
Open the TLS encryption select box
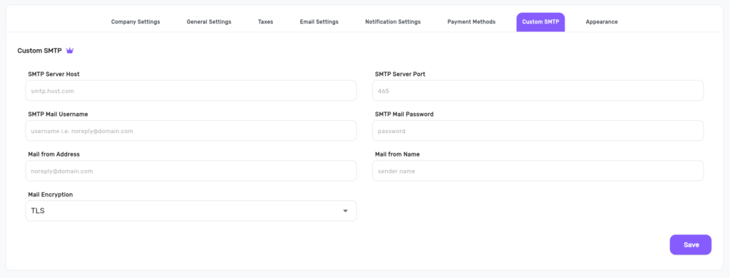pos(191,210)
